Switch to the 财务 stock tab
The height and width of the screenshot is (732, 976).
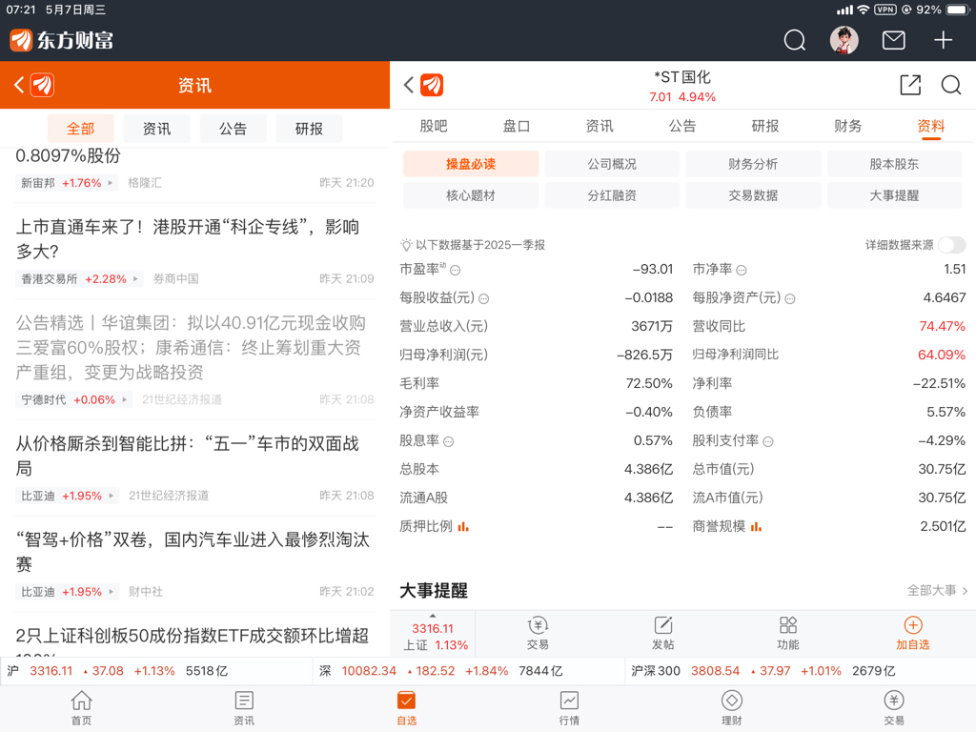(x=847, y=127)
